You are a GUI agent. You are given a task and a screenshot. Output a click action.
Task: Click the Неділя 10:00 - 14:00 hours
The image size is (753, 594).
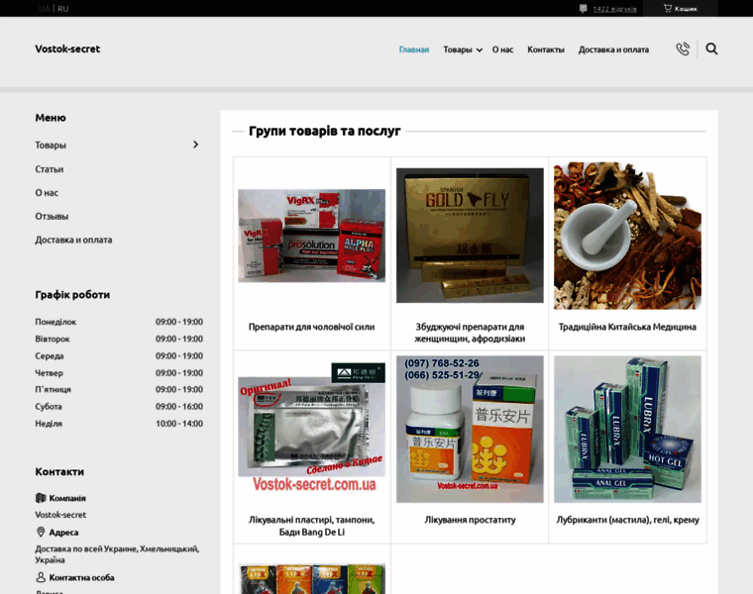[179, 423]
